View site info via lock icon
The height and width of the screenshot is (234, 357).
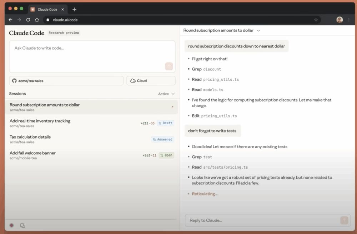47,20
